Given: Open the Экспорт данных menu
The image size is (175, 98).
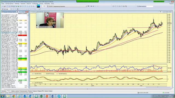Looking at the screenshot, I should tap(10, 4).
